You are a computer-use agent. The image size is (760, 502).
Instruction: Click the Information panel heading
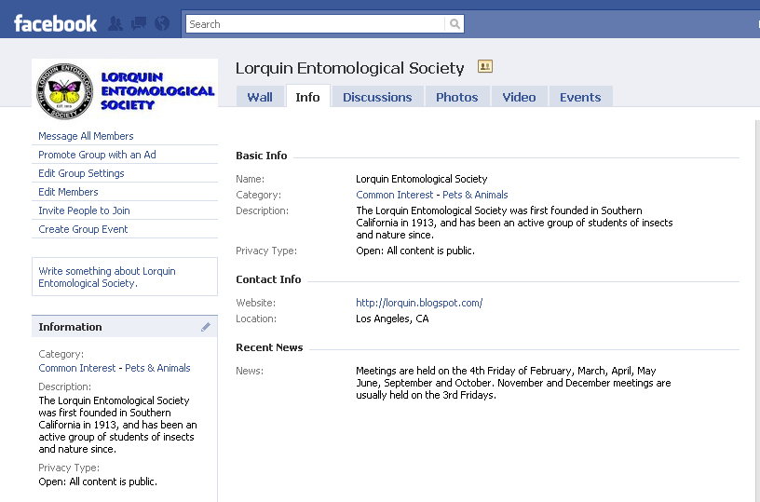click(70, 327)
